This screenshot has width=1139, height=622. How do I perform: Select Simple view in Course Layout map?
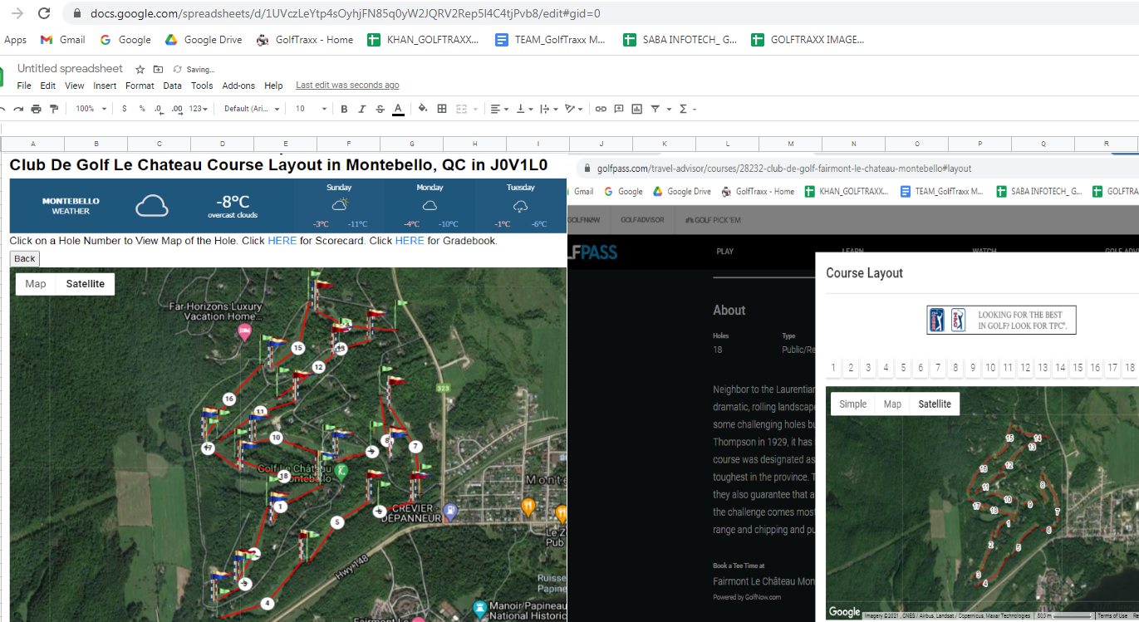(852, 404)
